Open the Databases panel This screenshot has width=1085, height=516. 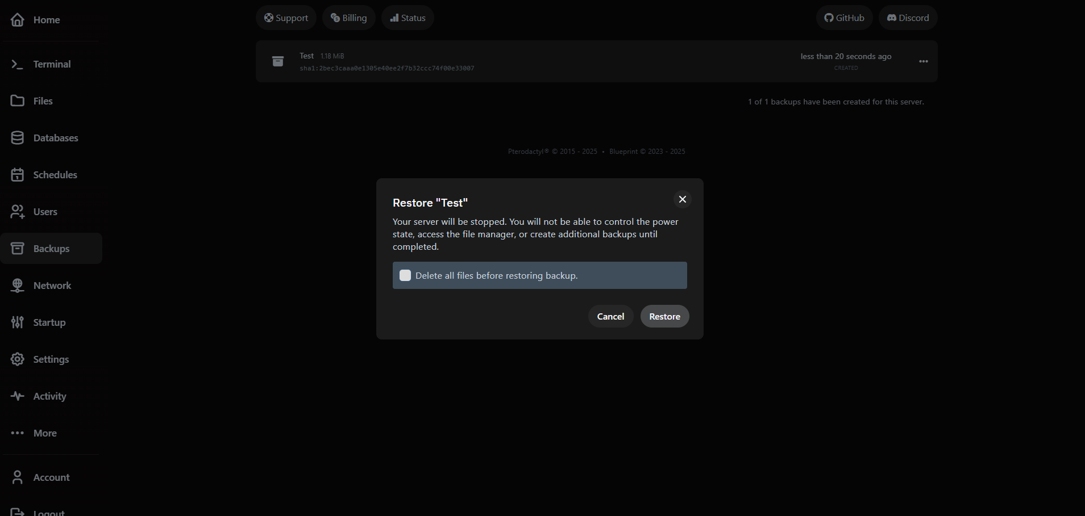pos(56,137)
